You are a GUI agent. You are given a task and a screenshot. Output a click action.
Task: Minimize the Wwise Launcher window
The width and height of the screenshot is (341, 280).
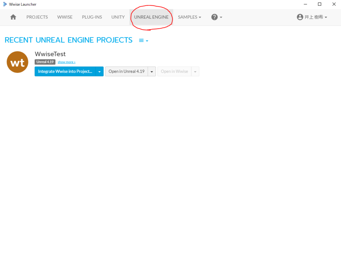[305, 4]
